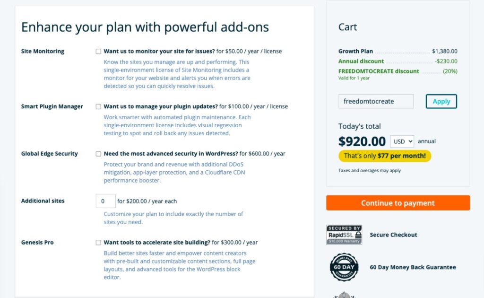Click the 60 Day money back seal

tap(344, 267)
